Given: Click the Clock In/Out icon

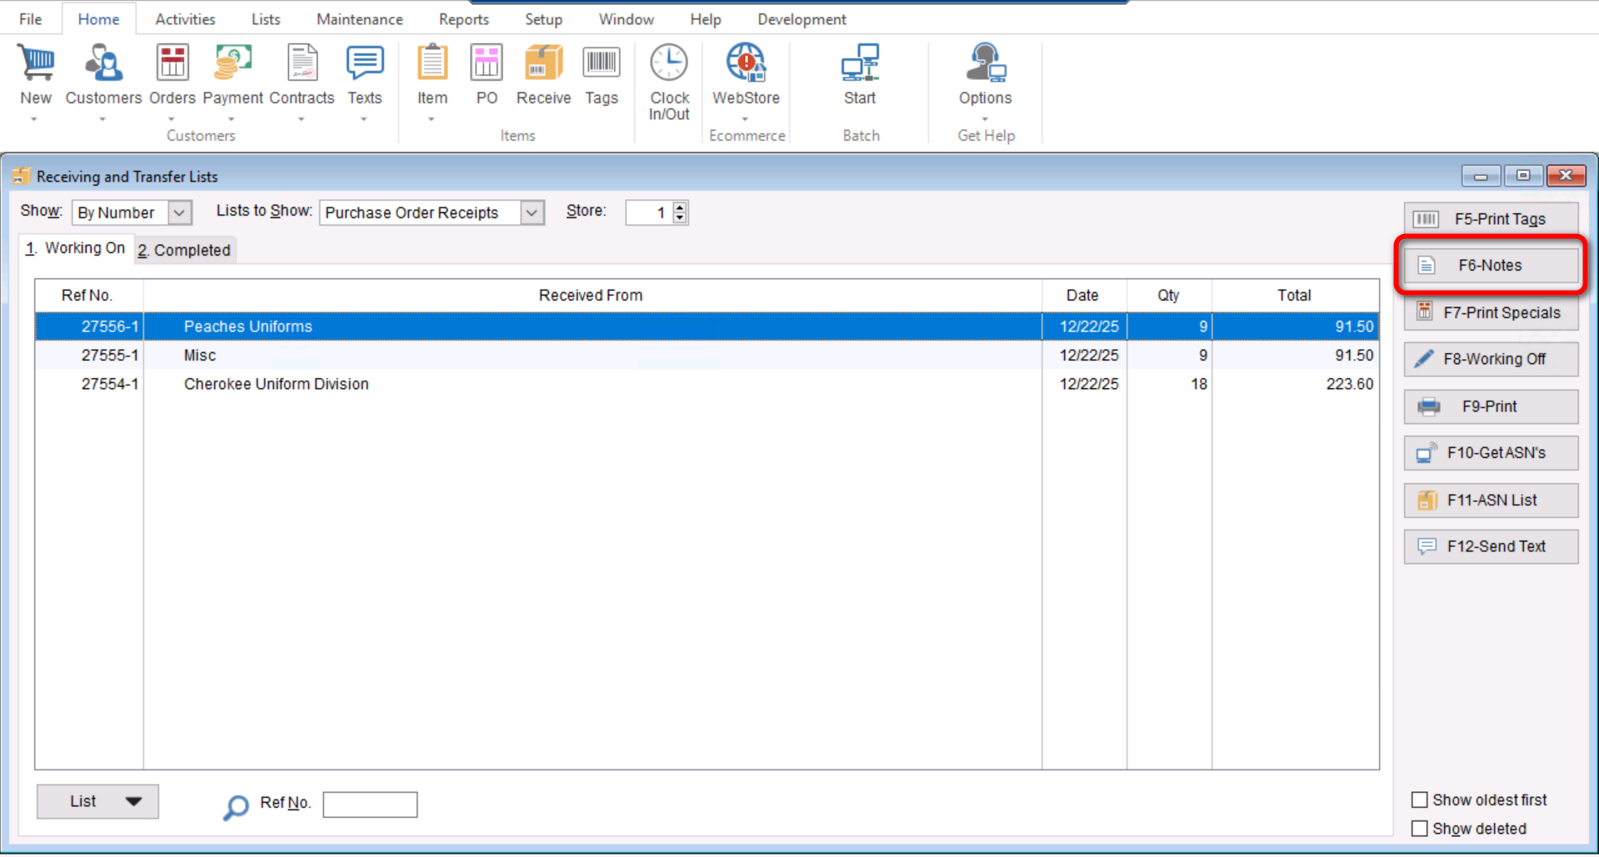Looking at the screenshot, I should tap(669, 65).
